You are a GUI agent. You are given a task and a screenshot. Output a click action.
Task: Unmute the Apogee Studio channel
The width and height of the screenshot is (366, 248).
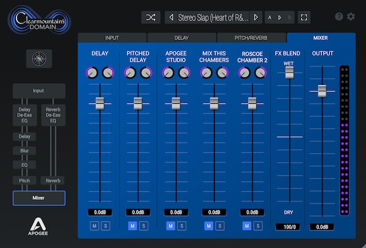coord(171,226)
